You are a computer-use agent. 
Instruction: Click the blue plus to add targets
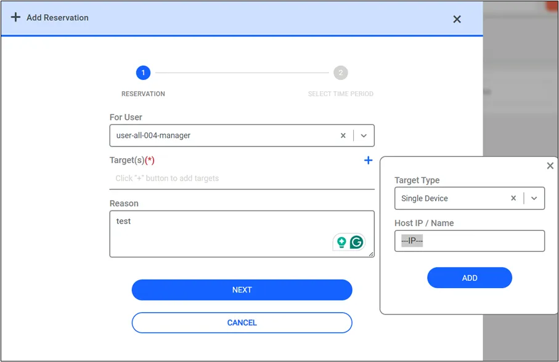click(369, 161)
